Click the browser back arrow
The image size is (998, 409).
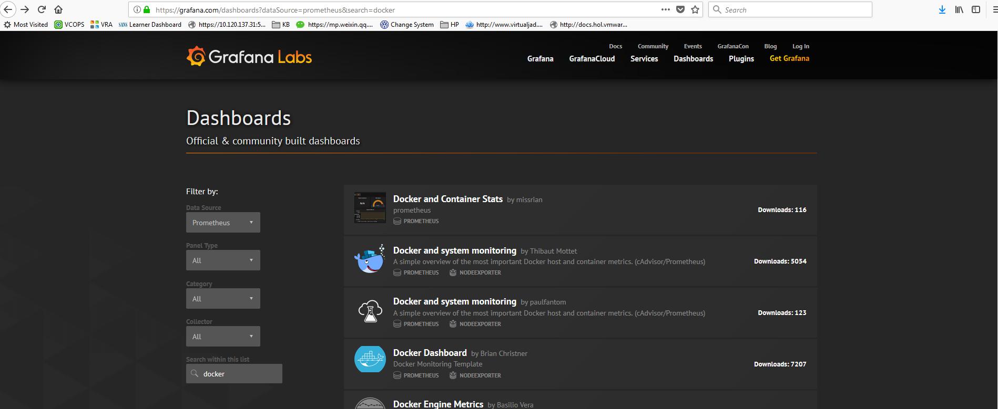click(x=7, y=9)
